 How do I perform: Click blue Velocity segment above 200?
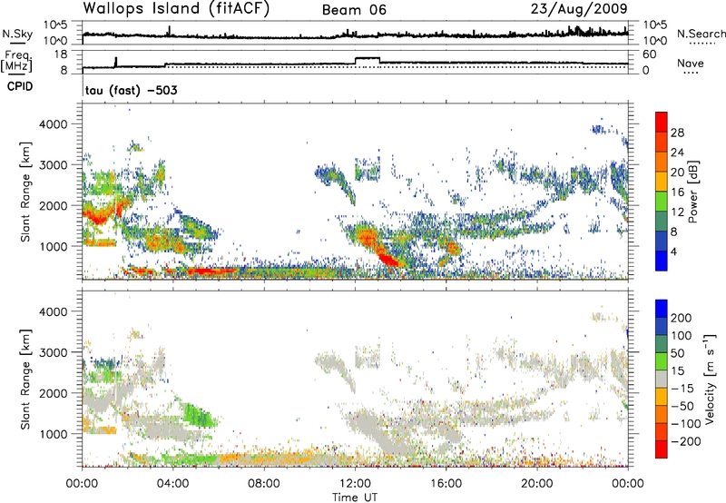coord(662,309)
